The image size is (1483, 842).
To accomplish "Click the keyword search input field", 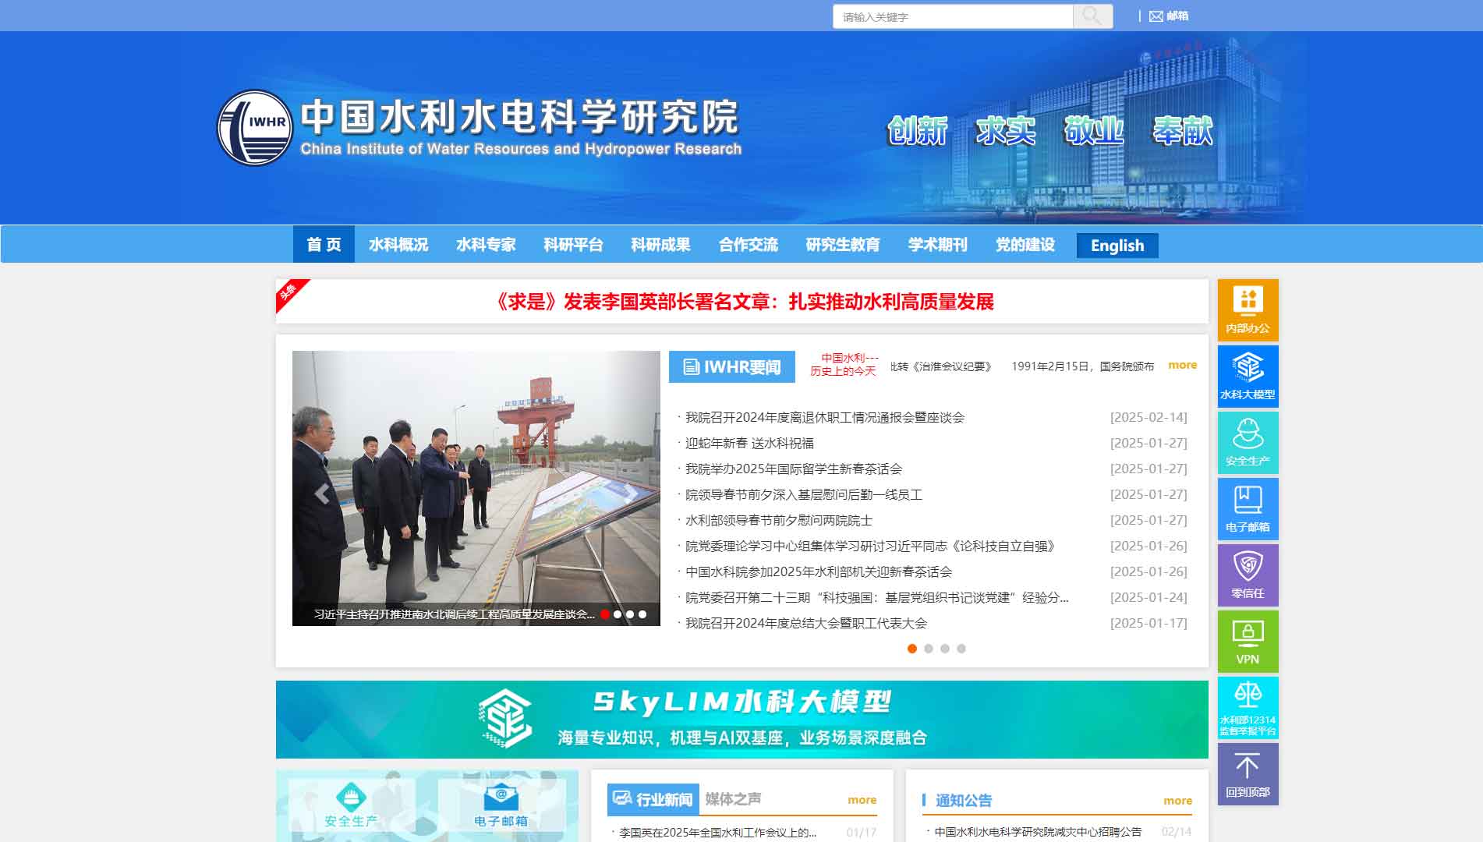I will tap(953, 16).
